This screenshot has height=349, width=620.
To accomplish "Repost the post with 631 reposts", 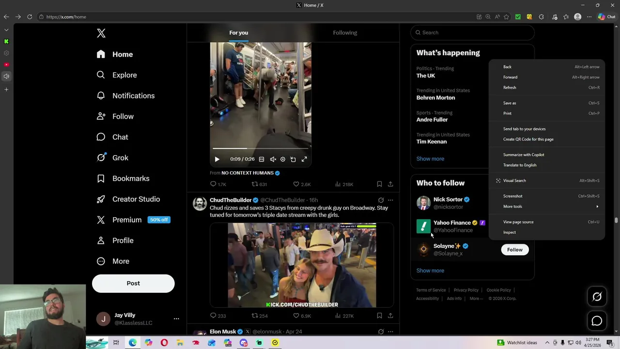I will click(x=259, y=184).
